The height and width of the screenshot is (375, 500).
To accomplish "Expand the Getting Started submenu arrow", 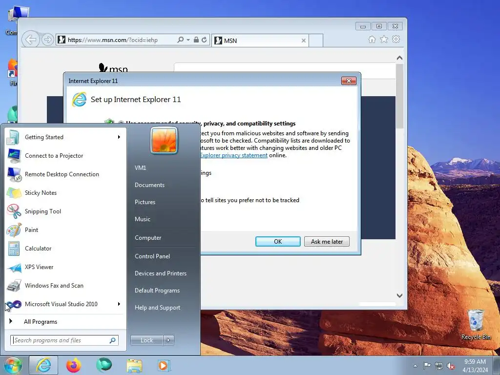I will [x=119, y=137].
